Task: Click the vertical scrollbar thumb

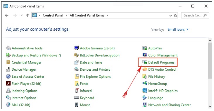Action: coord(210,60)
